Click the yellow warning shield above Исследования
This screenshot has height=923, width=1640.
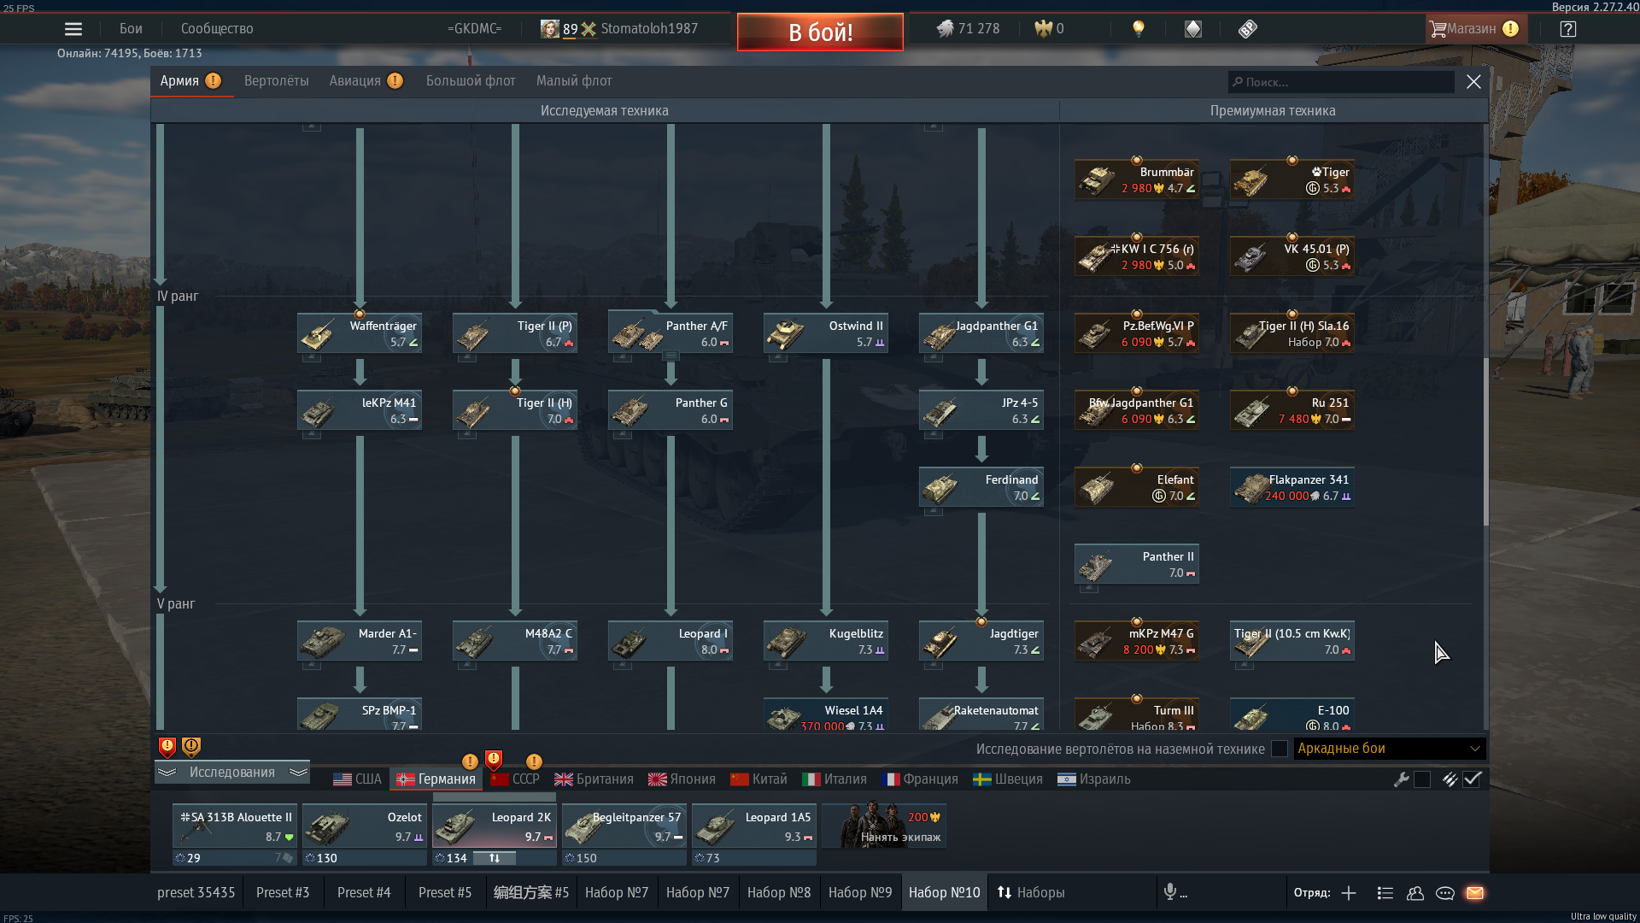(x=191, y=748)
